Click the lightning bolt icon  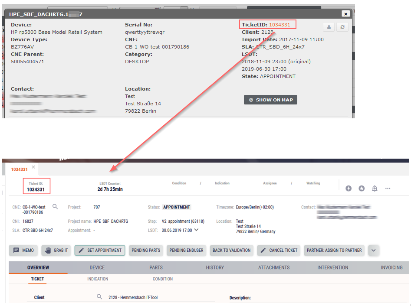point(348,189)
